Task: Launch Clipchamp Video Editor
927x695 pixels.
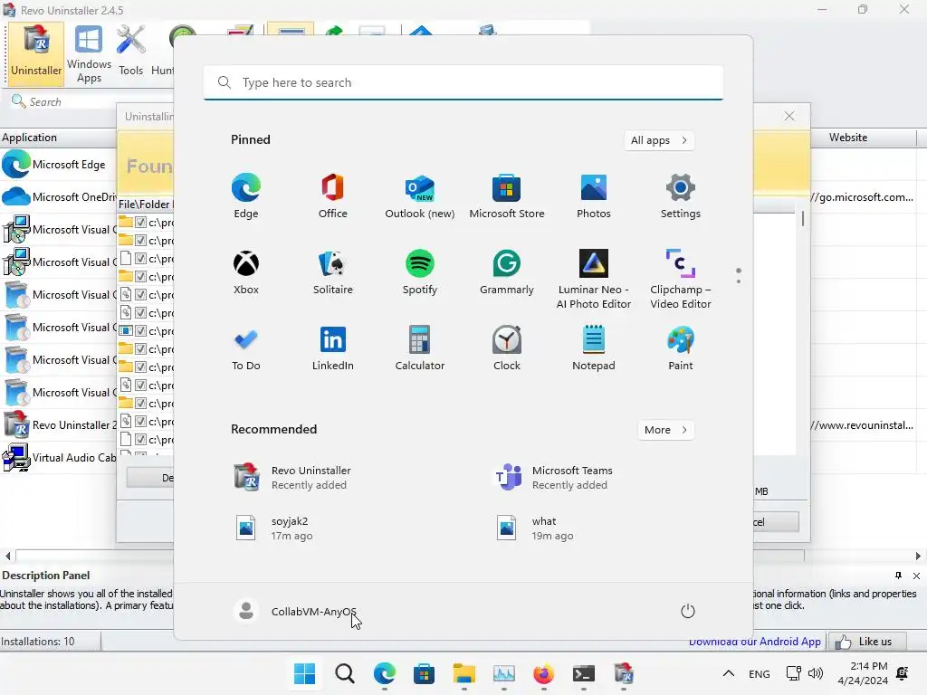Action: (681, 279)
